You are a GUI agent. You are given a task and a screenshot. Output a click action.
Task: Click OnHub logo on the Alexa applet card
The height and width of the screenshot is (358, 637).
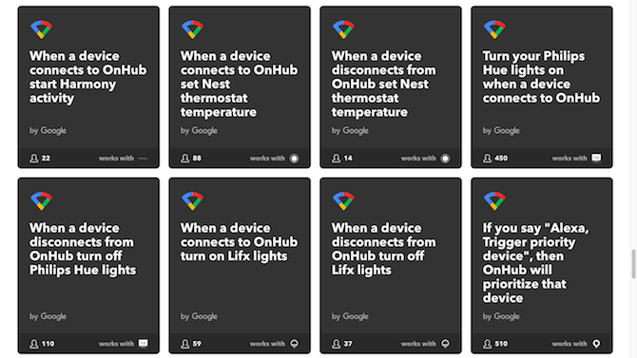(x=494, y=201)
